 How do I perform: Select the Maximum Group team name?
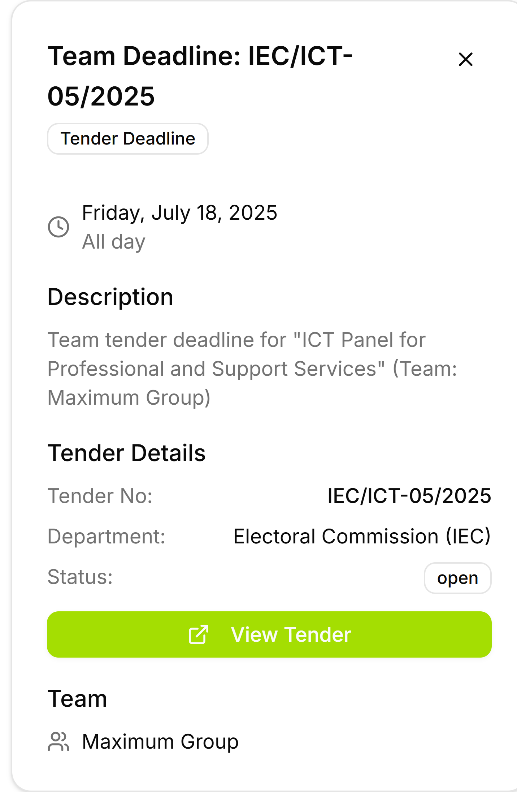coord(160,742)
